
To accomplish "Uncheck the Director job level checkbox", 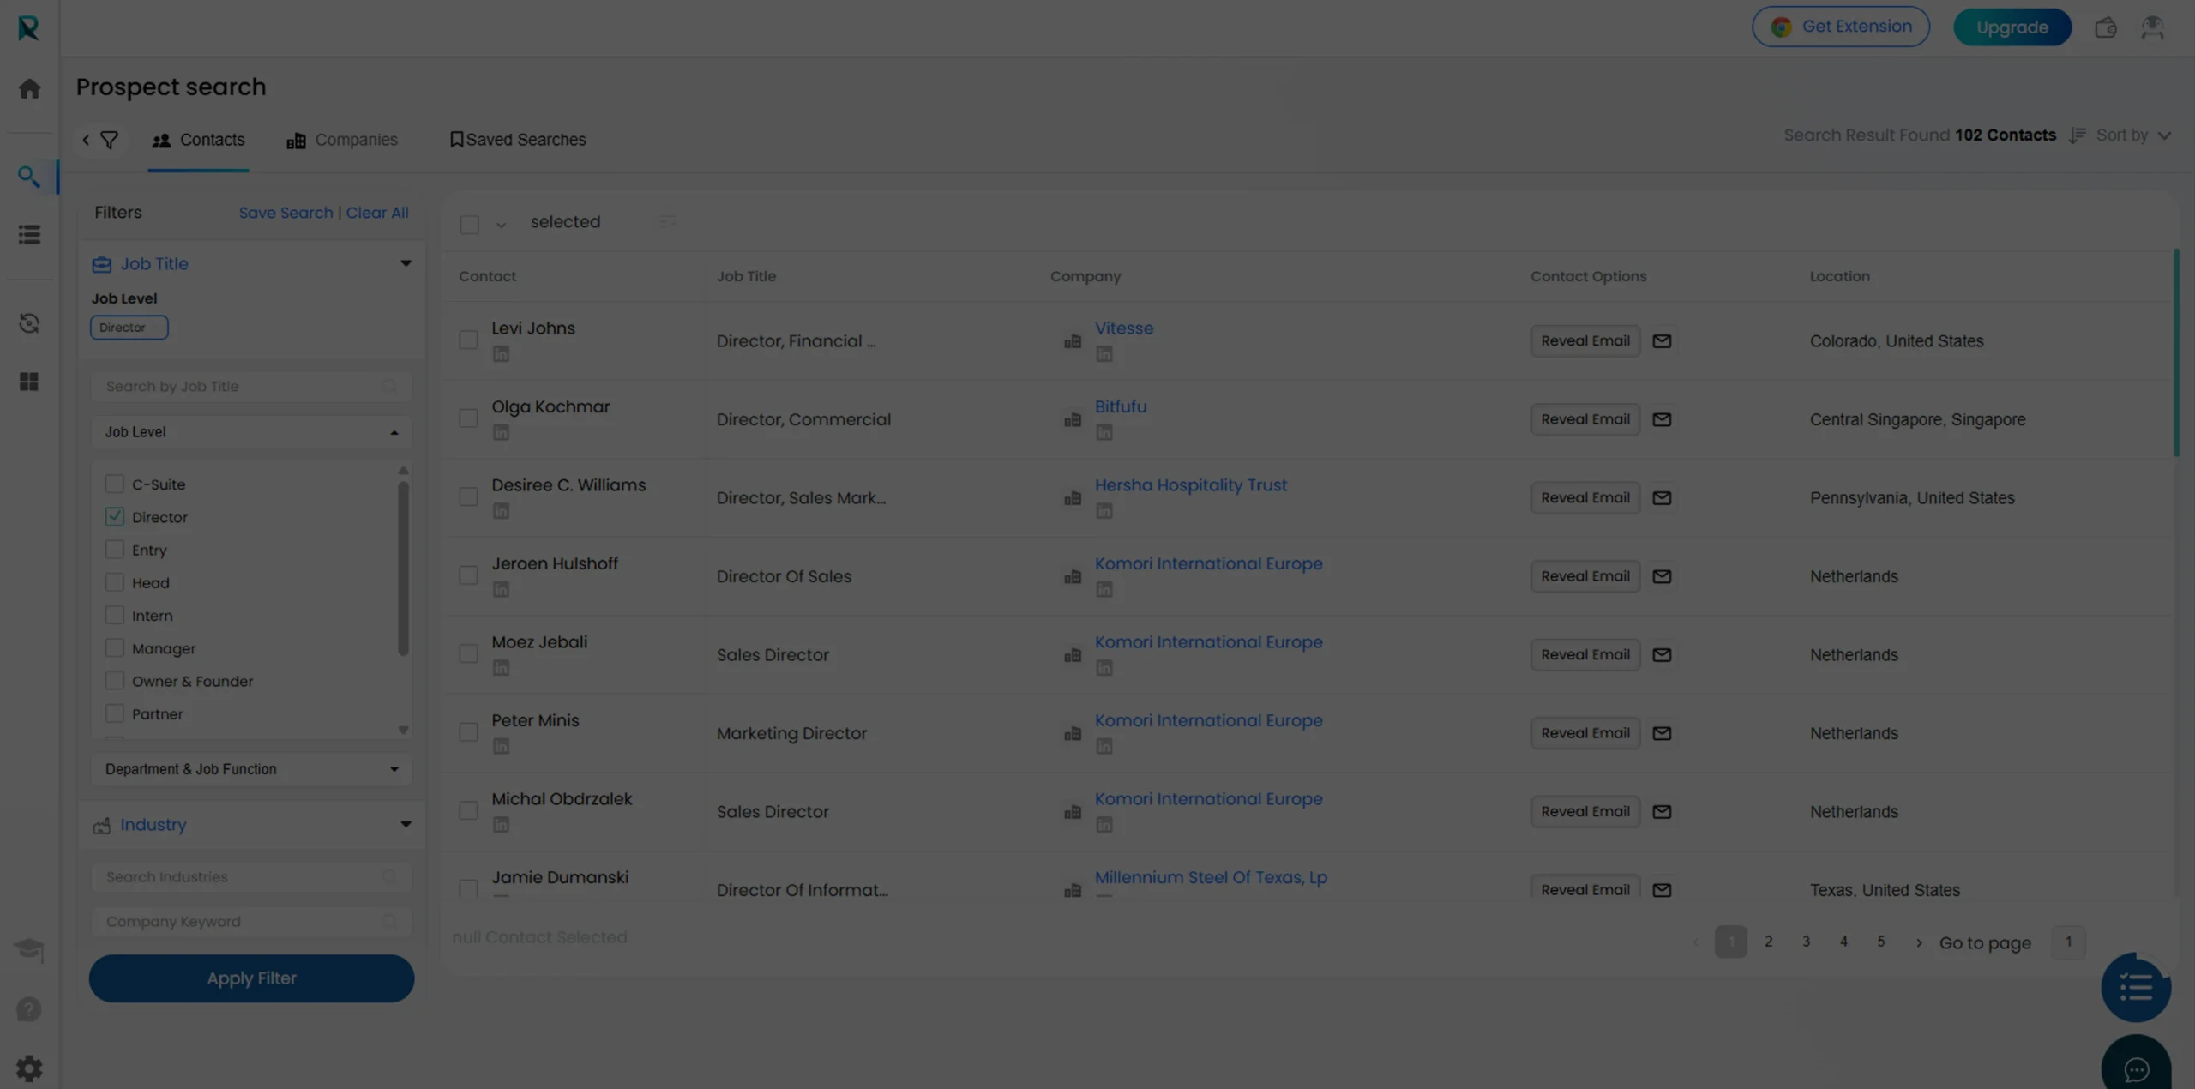I will (x=114, y=516).
